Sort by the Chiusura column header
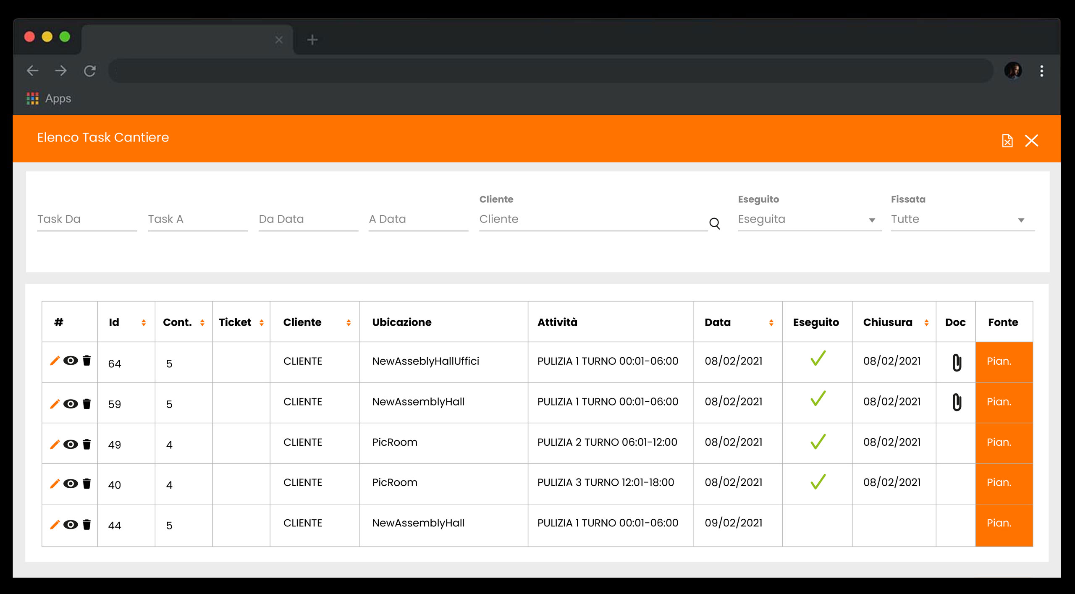Image resolution: width=1075 pixels, height=594 pixels. 926,322
